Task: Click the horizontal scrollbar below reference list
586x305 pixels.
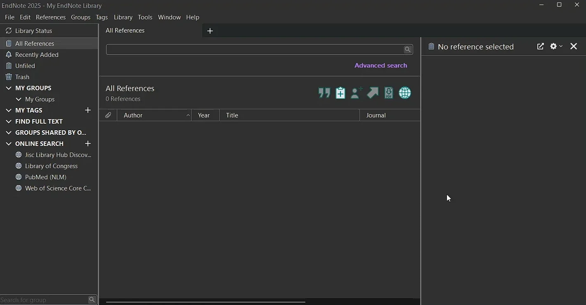Action: click(206, 302)
